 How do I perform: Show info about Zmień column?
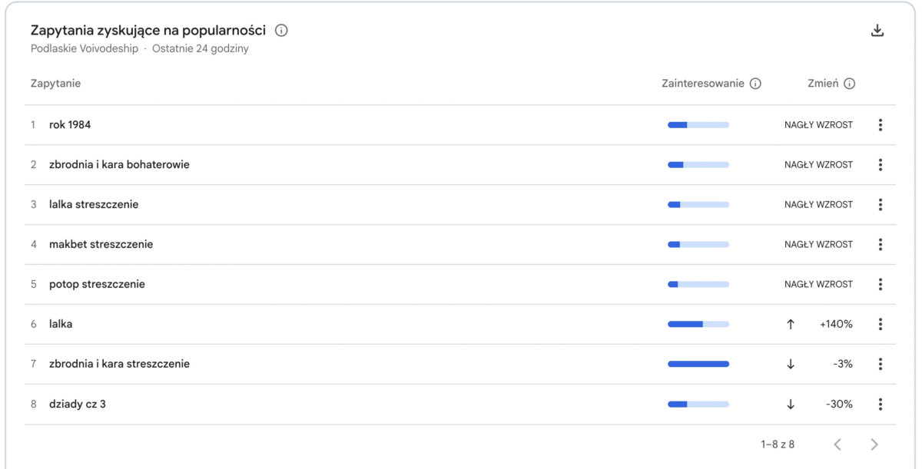(x=849, y=84)
